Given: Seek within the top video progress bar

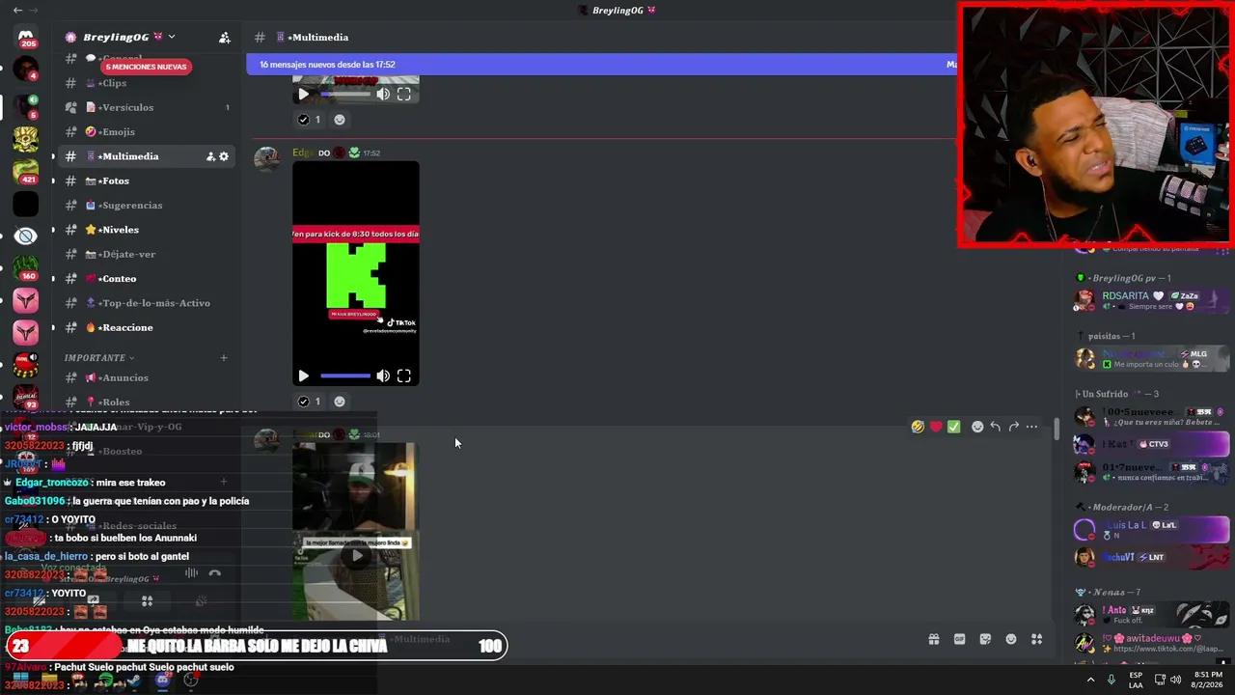Looking at the screenshot, I should point(345,95).
